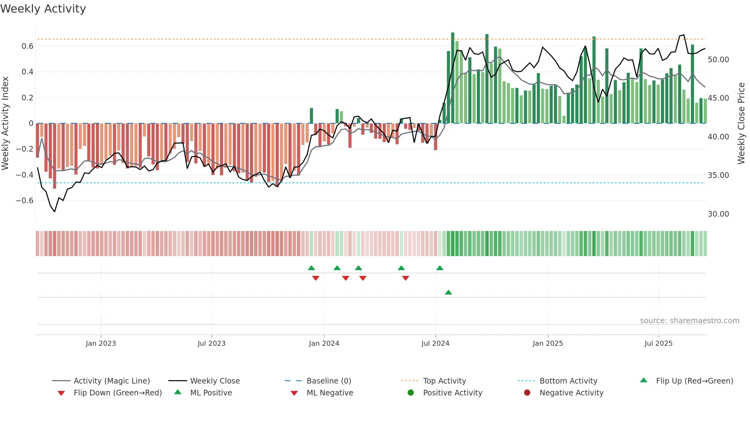Click the 'Weekly Activity' chart title
The image size is (750, 422).
coord(43,9)
